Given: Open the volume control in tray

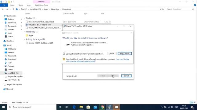Looking at the screenshot, I should [x=172, y=107].
